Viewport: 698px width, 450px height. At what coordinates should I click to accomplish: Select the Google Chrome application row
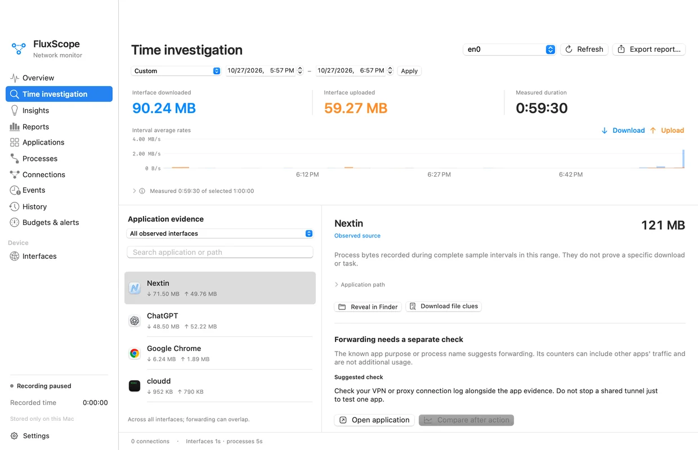(220, 353)
